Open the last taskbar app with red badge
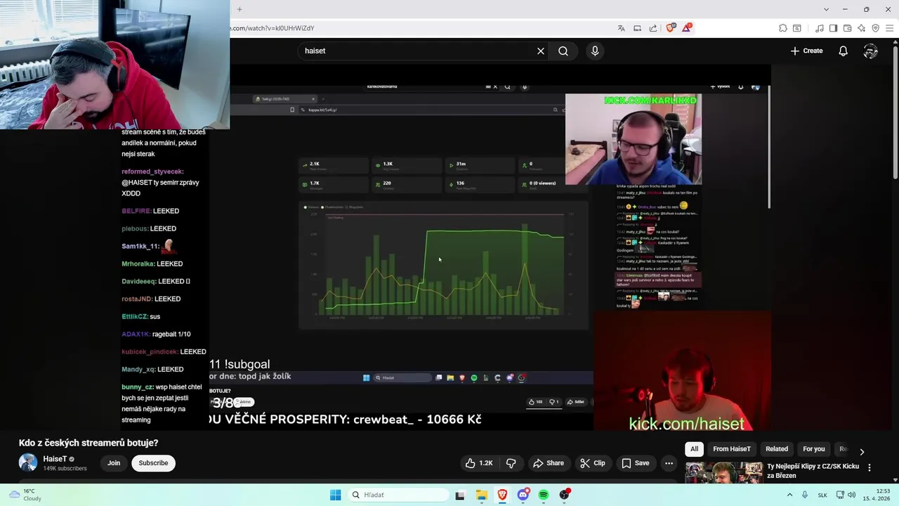This screenshot has width=899, height=506. point(565,495)
